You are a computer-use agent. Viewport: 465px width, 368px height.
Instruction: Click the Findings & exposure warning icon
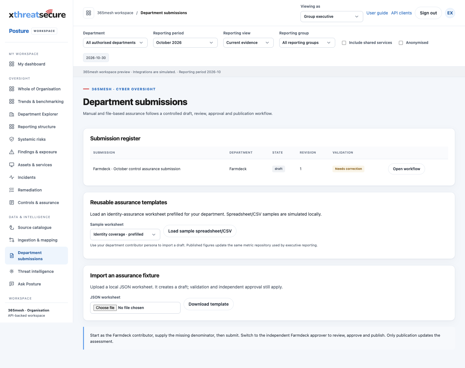pyautogui.click(x=12, y=152)
